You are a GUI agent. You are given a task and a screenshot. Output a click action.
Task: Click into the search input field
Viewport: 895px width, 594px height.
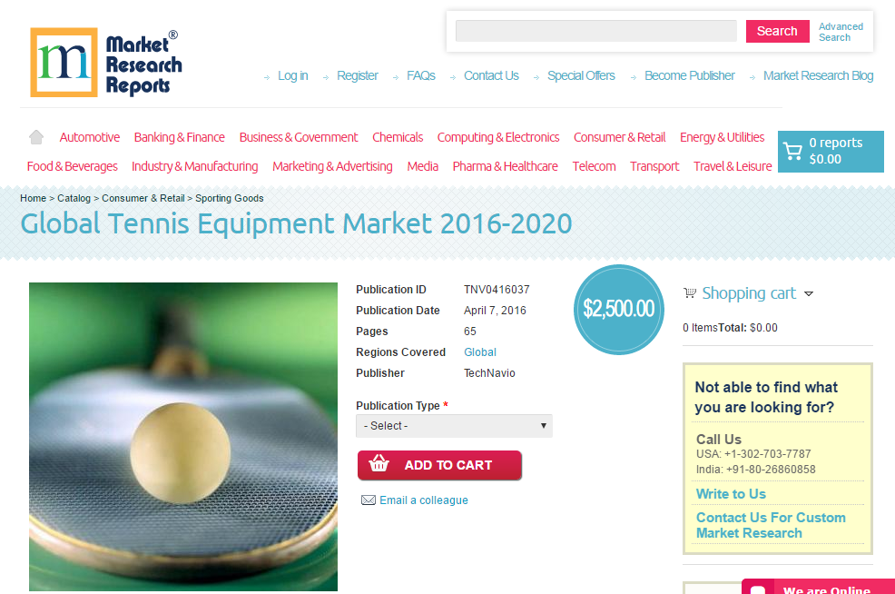[x=595, y=31]
